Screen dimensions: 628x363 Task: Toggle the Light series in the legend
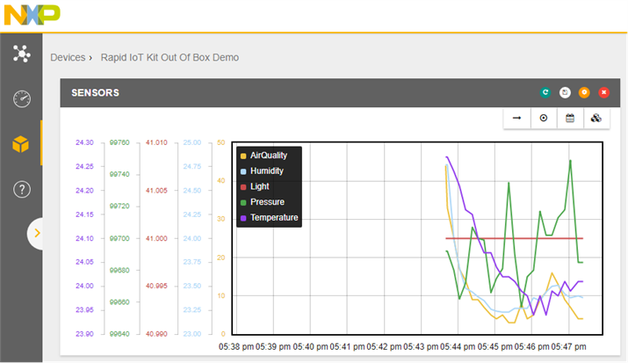coord(255,186)
